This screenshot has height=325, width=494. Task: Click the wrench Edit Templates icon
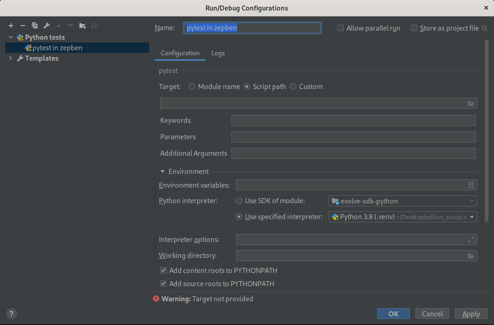click(x=47, y=26)
